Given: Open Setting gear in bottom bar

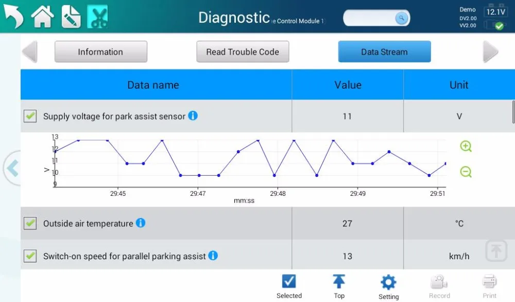Looking at the screenshot, I should [388, 287].
